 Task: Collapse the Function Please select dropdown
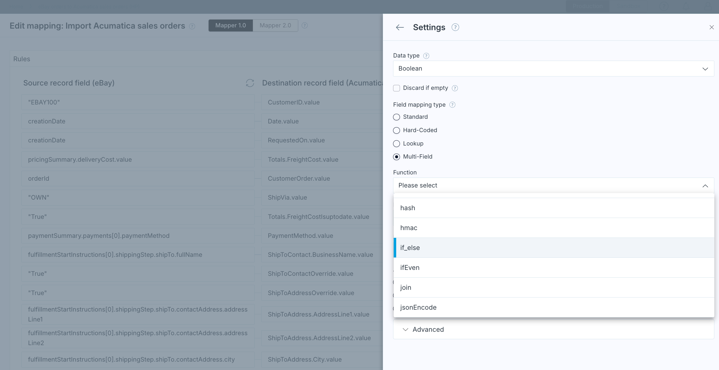click(554, 185)
